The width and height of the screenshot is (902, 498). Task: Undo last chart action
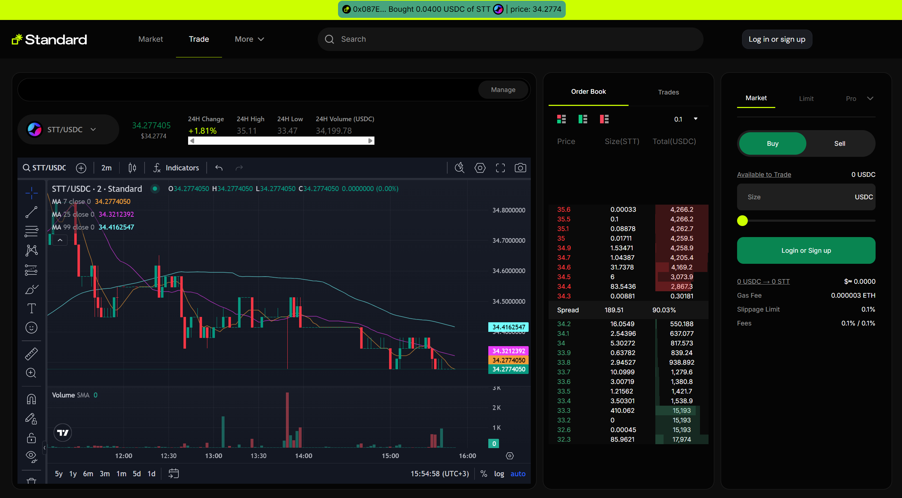pyautogui.click(x=219, y=168)
